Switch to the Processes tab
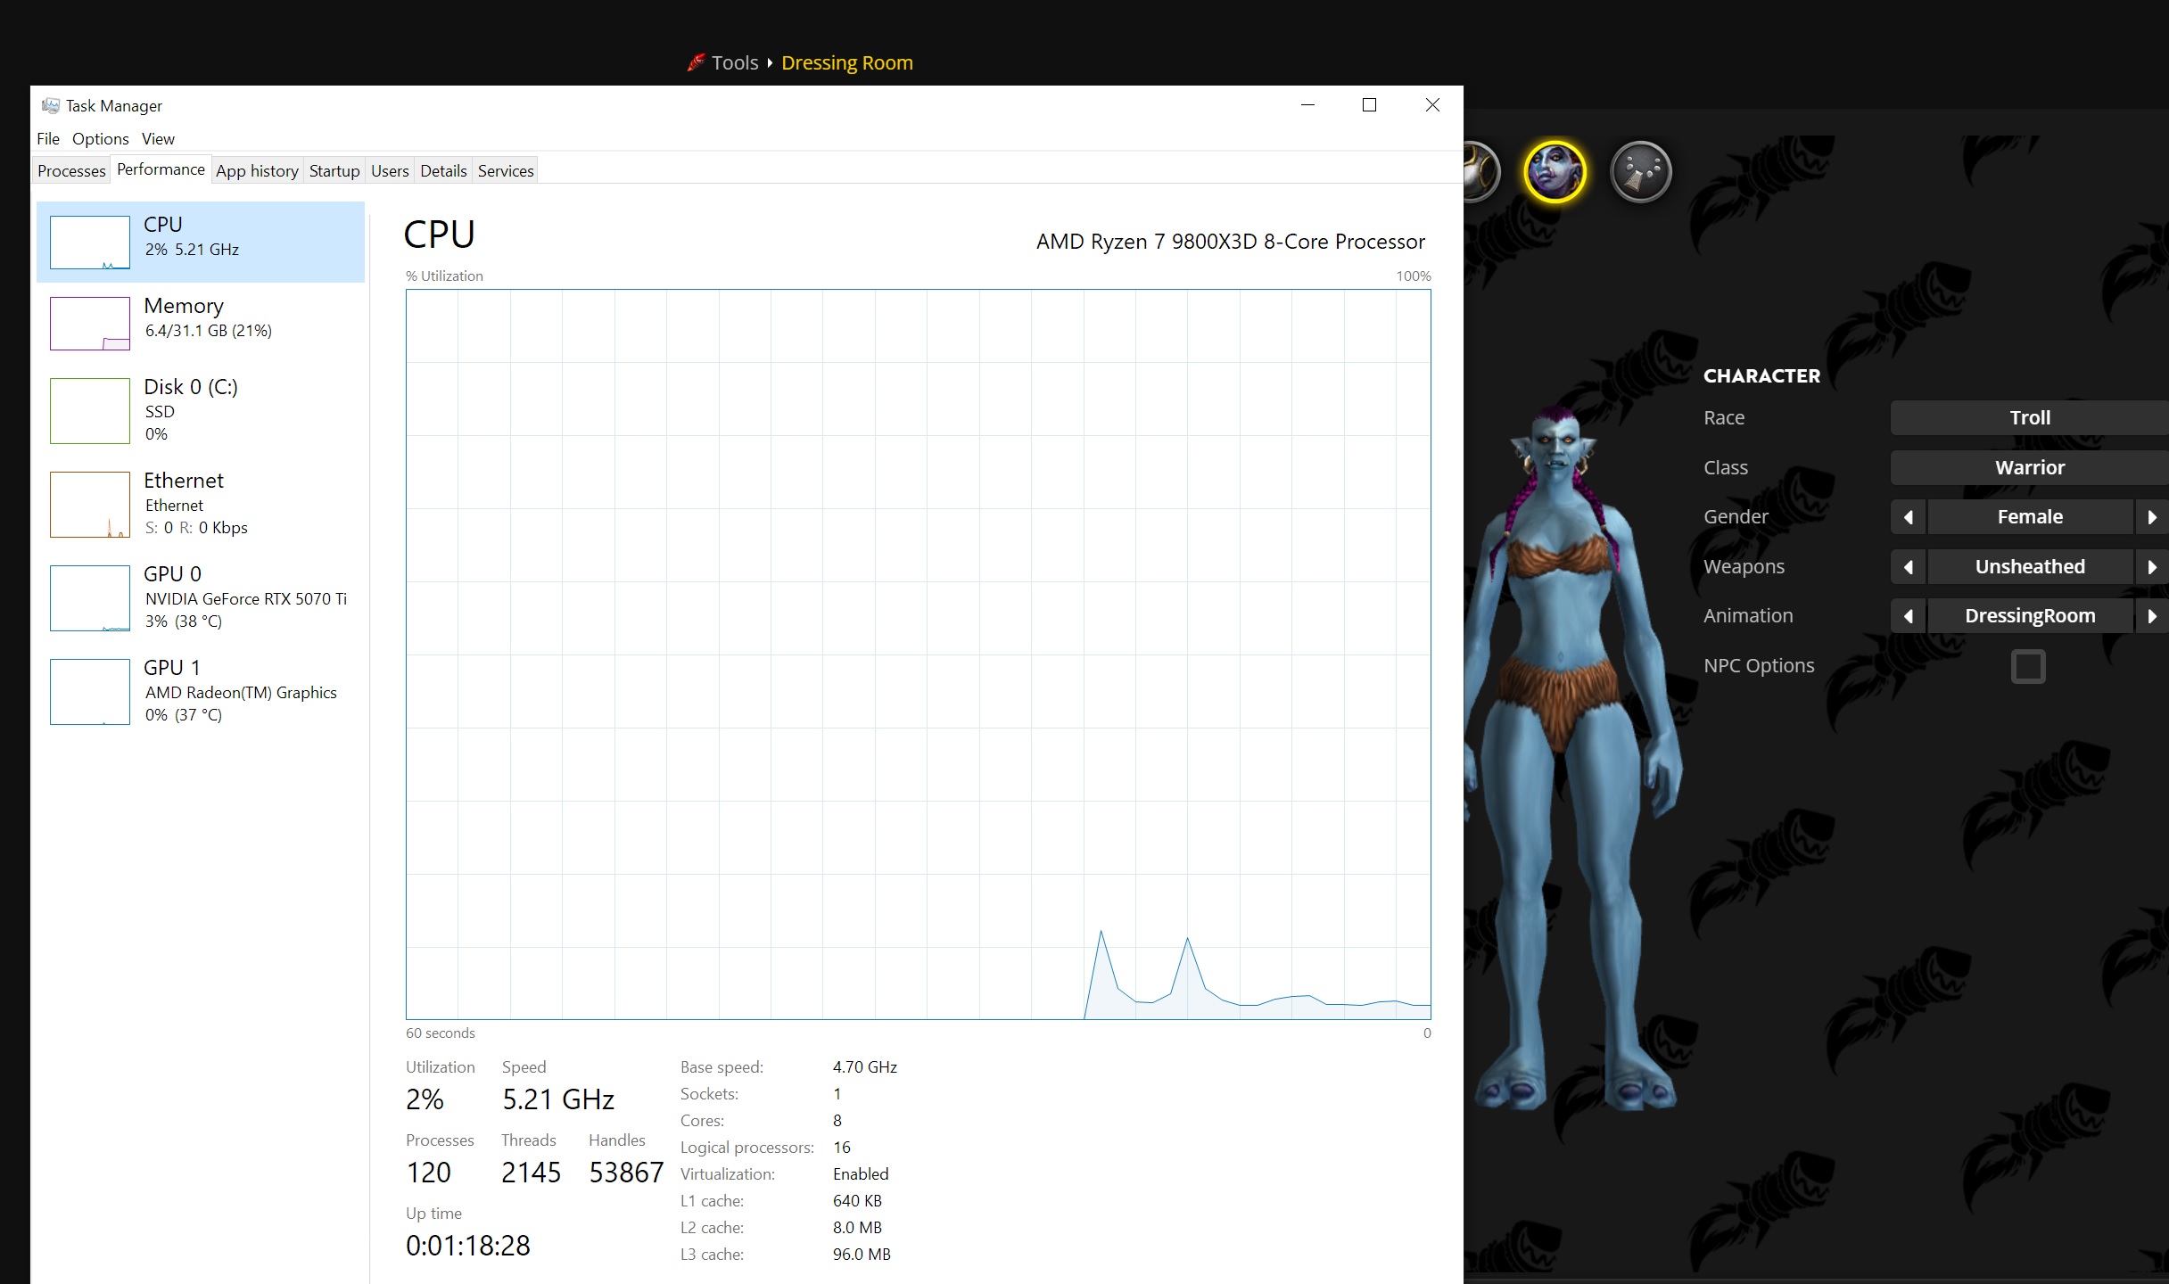 (71, 170)
